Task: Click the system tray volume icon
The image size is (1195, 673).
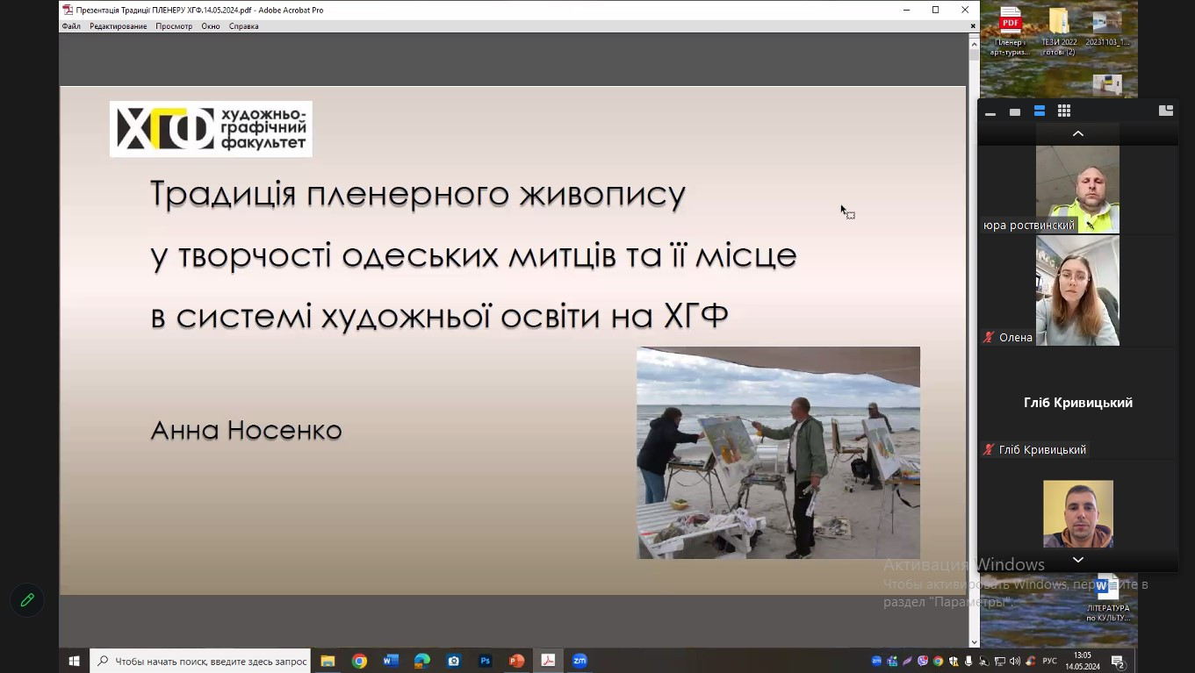Action: 1015,661
